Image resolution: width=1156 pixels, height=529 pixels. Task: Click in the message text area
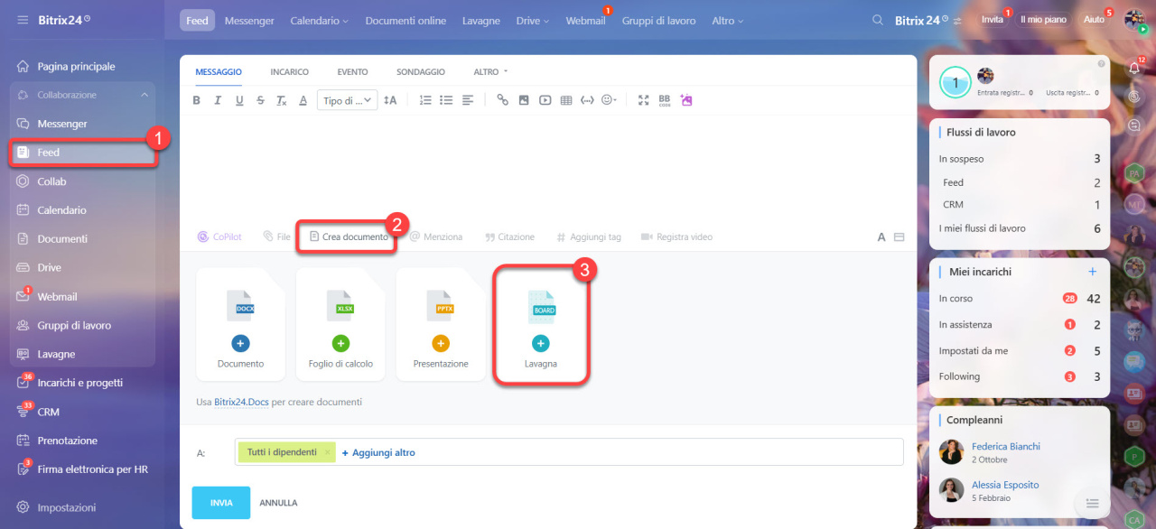point(548,167)
